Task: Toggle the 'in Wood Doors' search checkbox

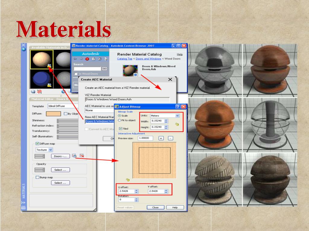Action: point(76,74)
